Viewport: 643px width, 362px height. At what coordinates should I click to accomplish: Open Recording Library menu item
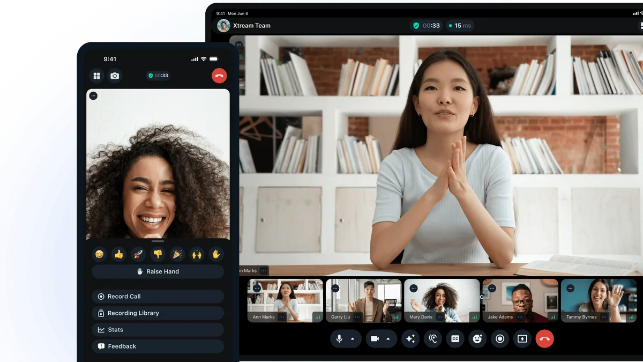click(x=158, y=313)
